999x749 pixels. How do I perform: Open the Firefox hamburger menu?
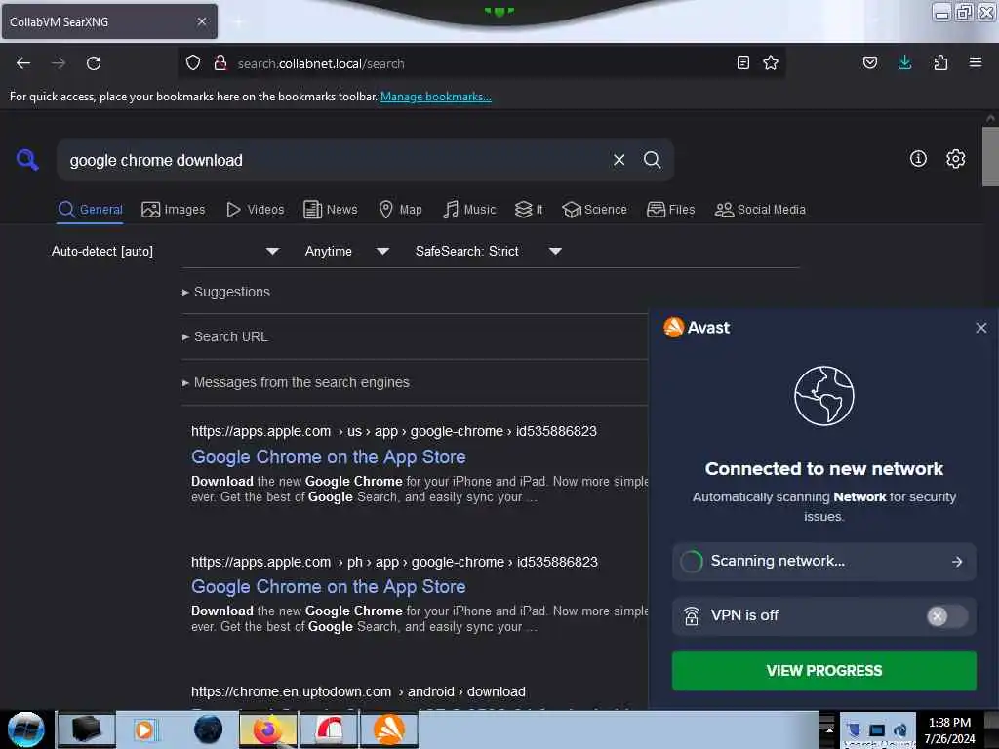(976, 62)
